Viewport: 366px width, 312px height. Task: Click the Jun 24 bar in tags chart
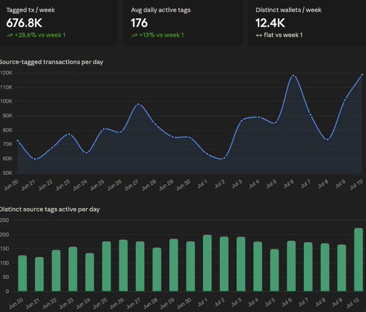click(90, 272)
